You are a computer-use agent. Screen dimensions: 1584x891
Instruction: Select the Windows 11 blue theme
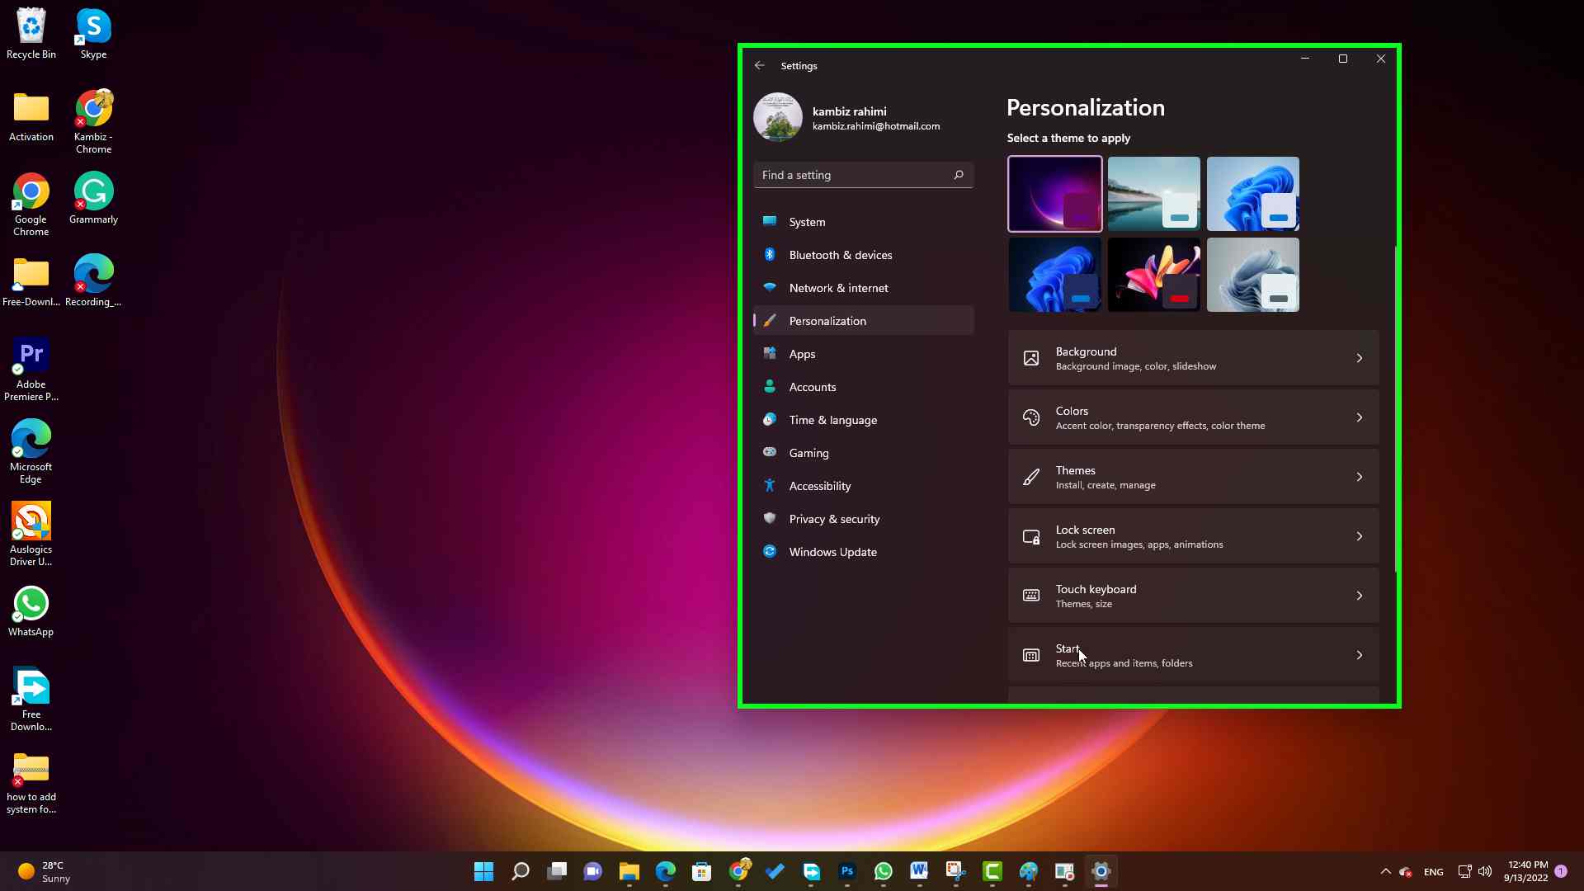(x=1252, y=194)
